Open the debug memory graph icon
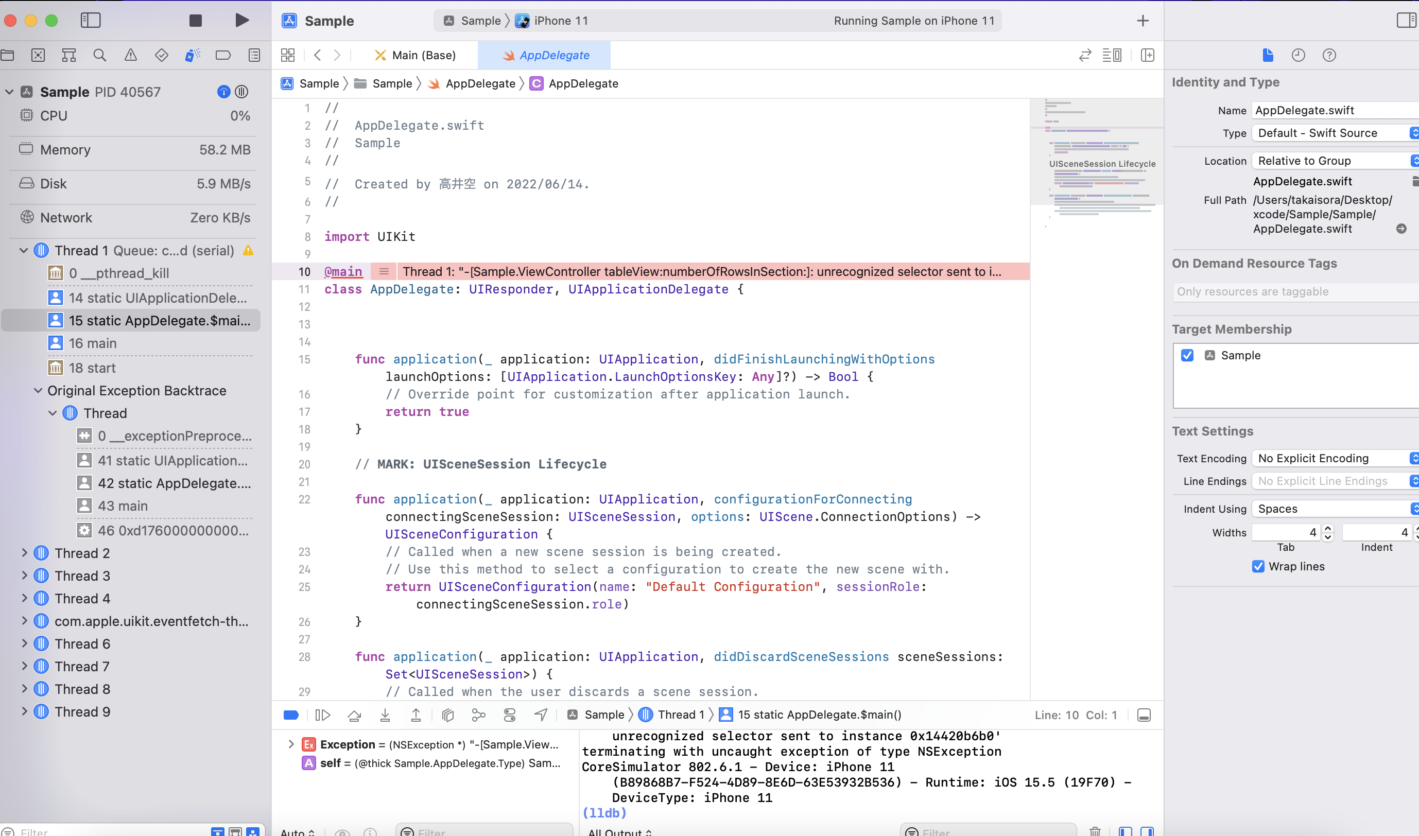1419x836 pixels. click(x=479, y=715)
